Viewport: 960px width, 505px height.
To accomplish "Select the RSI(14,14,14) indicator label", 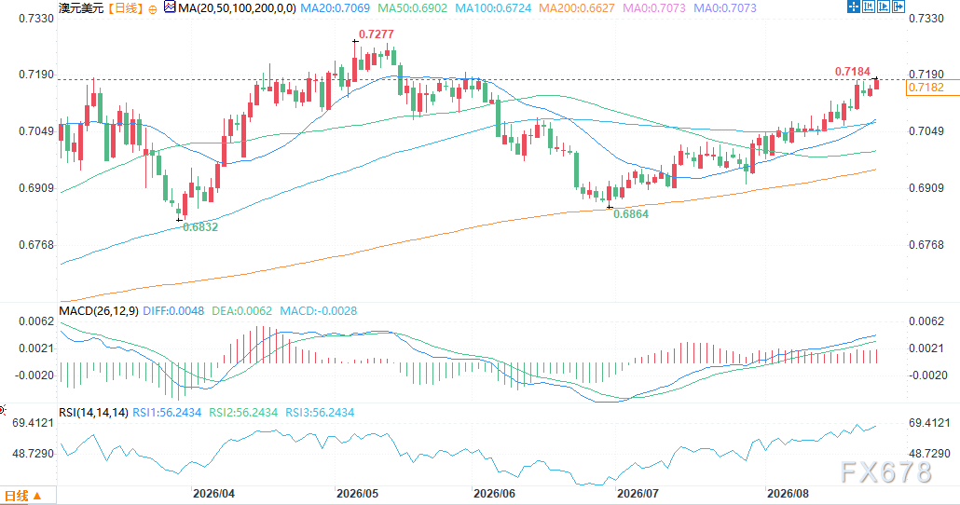I will tap(94, 413).
